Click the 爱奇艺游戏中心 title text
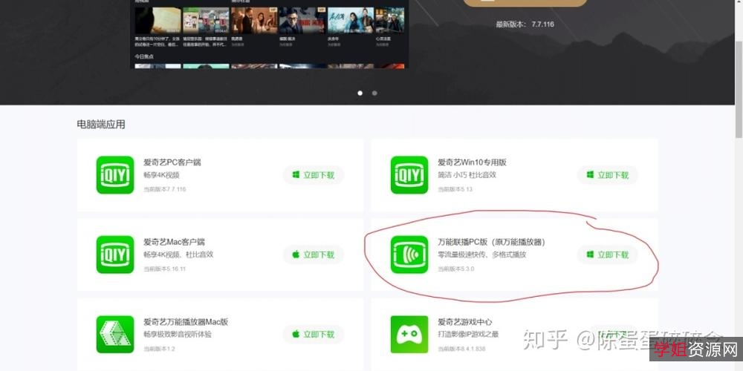 click(465, 322)
